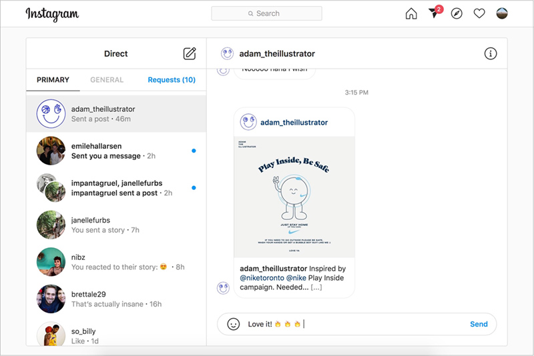Compose a new message icon

coord(190,53)
